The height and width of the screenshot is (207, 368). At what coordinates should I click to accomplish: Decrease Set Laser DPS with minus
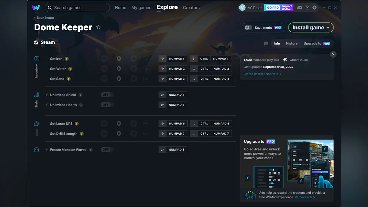pyautogui.click(x=104, y=124)
